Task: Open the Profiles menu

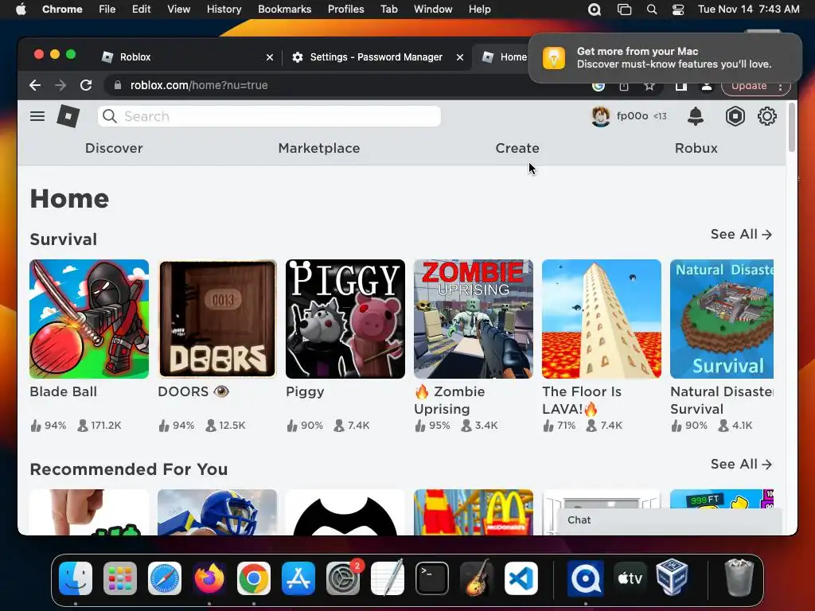Action: tap(345, 10)
